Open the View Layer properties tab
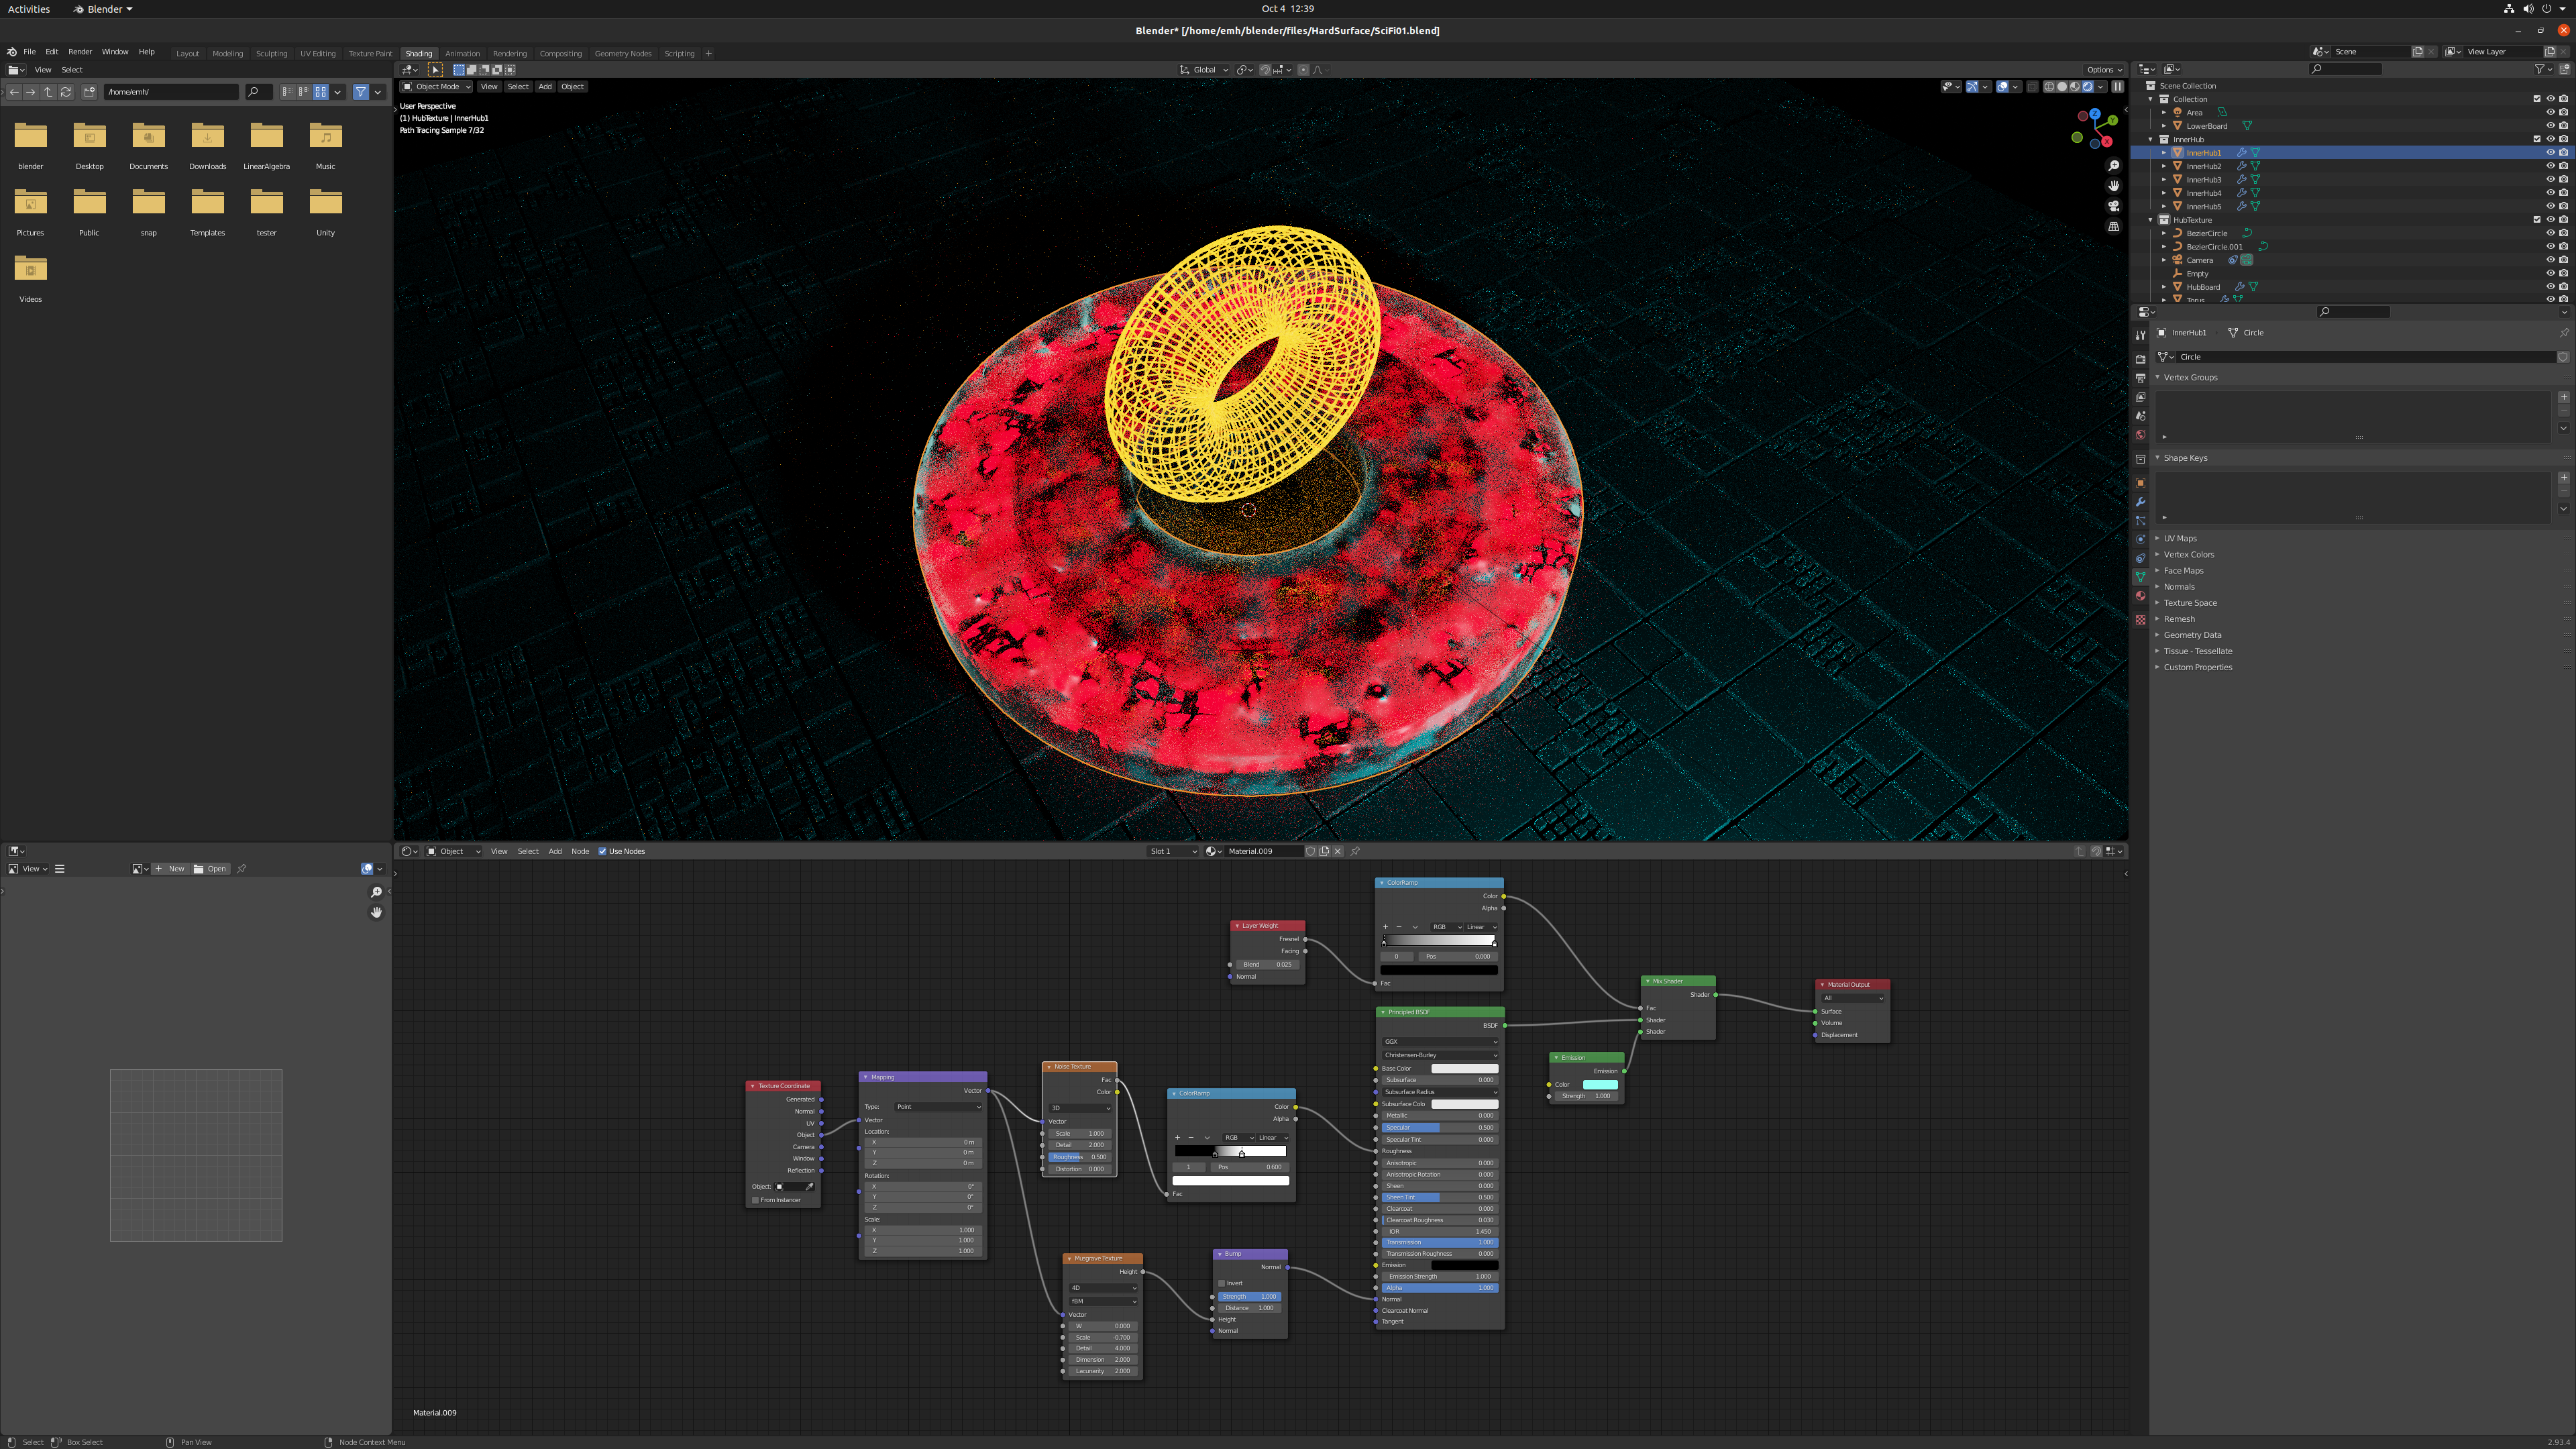Screen dimensions: 2576x1449 [2140, 397]
